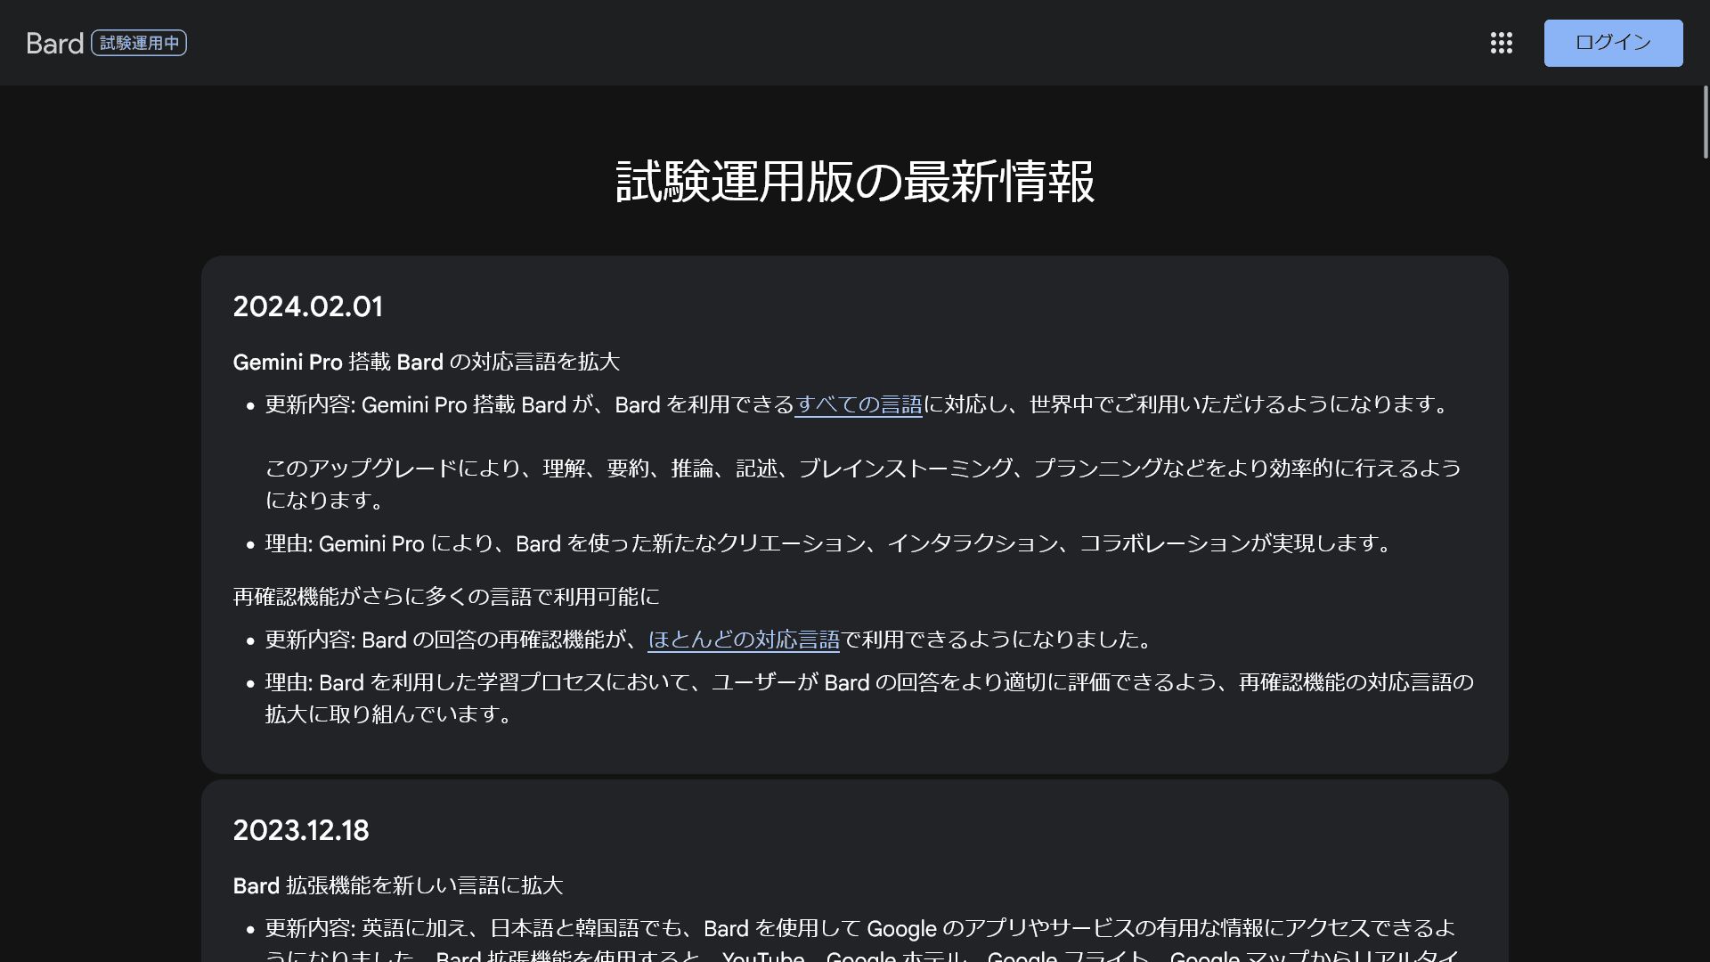The width and height of the screenshot is (1710, 962).
Task: Click the 試験運用版の最新情報 page title
Action: click(855, 182)
